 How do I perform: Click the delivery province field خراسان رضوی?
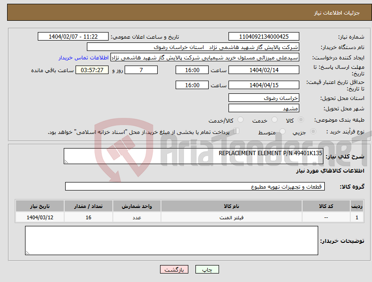click(264, 98)
